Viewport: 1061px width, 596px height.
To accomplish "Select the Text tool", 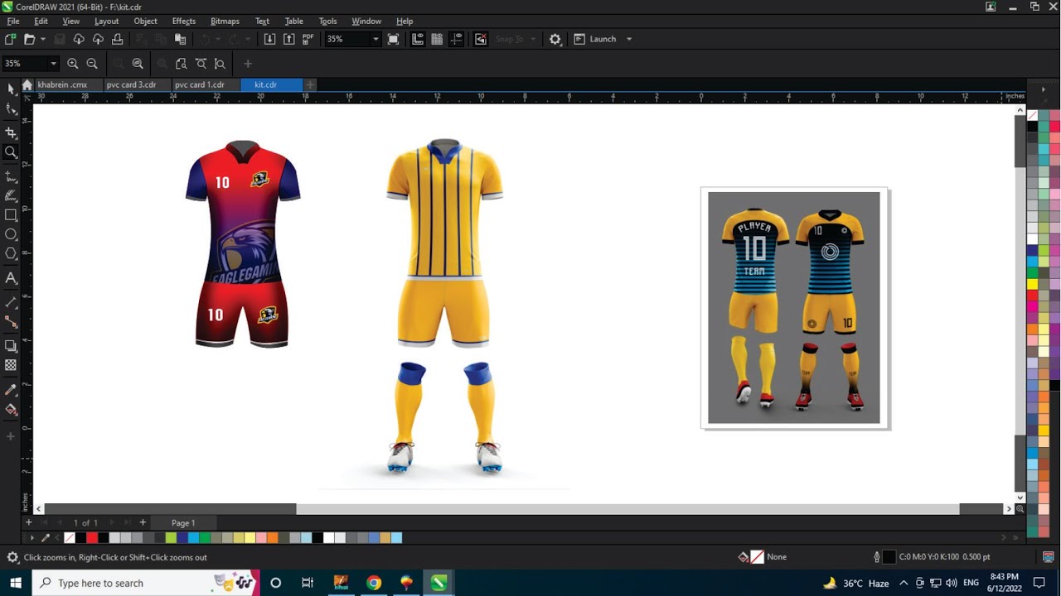I will tap(11, 278).
